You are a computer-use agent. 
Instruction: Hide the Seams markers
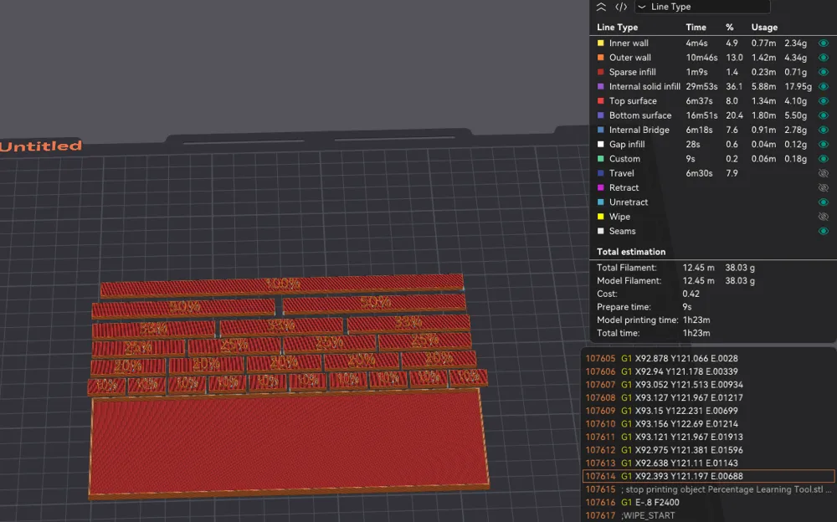824,231
